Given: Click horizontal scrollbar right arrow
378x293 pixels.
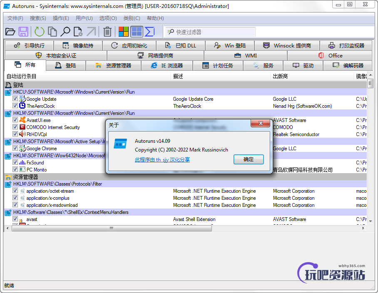Looking at the screenshot, I should click(363, 228).
